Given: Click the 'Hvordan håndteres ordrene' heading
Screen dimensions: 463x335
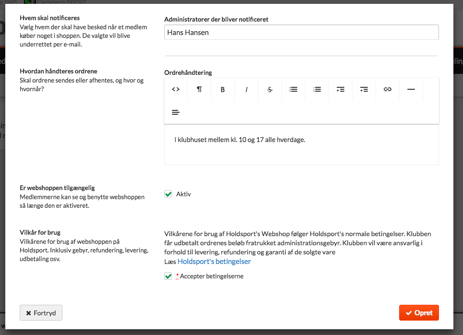Looking at the screenshot, I should [x=59, y=71].
